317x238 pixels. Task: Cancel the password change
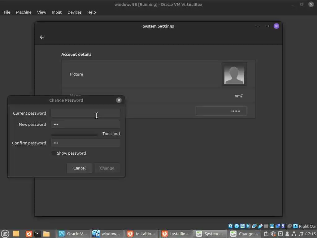[80, 168]
